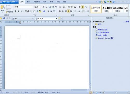
Task: Open the shading fill dropdown arrow
Action: tap(81, 11)
